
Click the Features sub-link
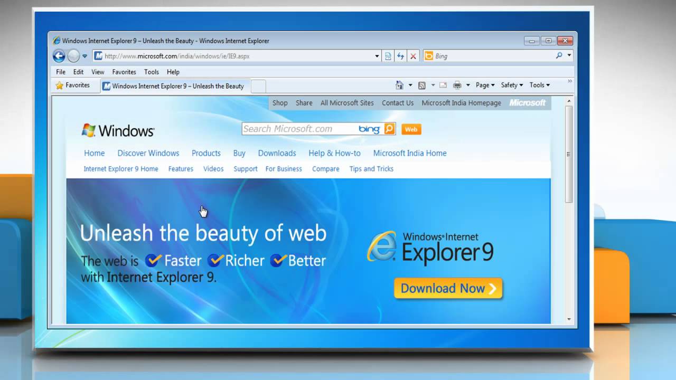(x=181, y=169)
